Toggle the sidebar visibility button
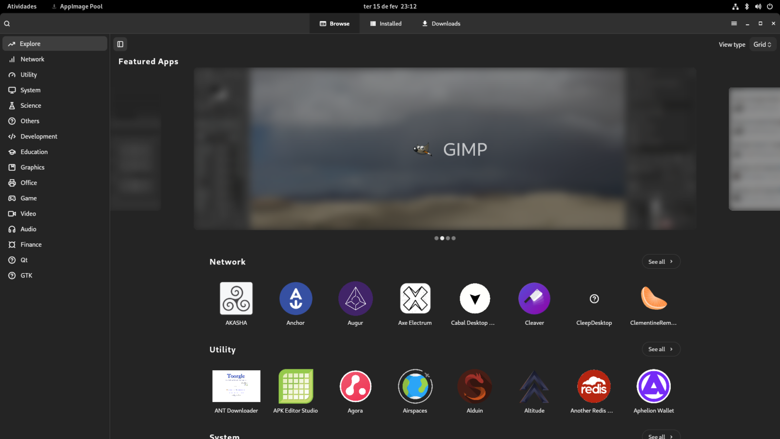Image resolution: width=780 pixels, height=439 pixels. coord(120,44)
